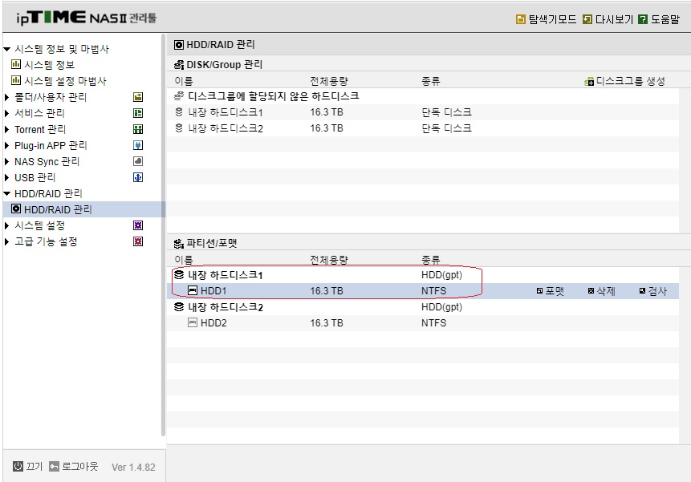Select HDD2 partition row

click(423, 323)
